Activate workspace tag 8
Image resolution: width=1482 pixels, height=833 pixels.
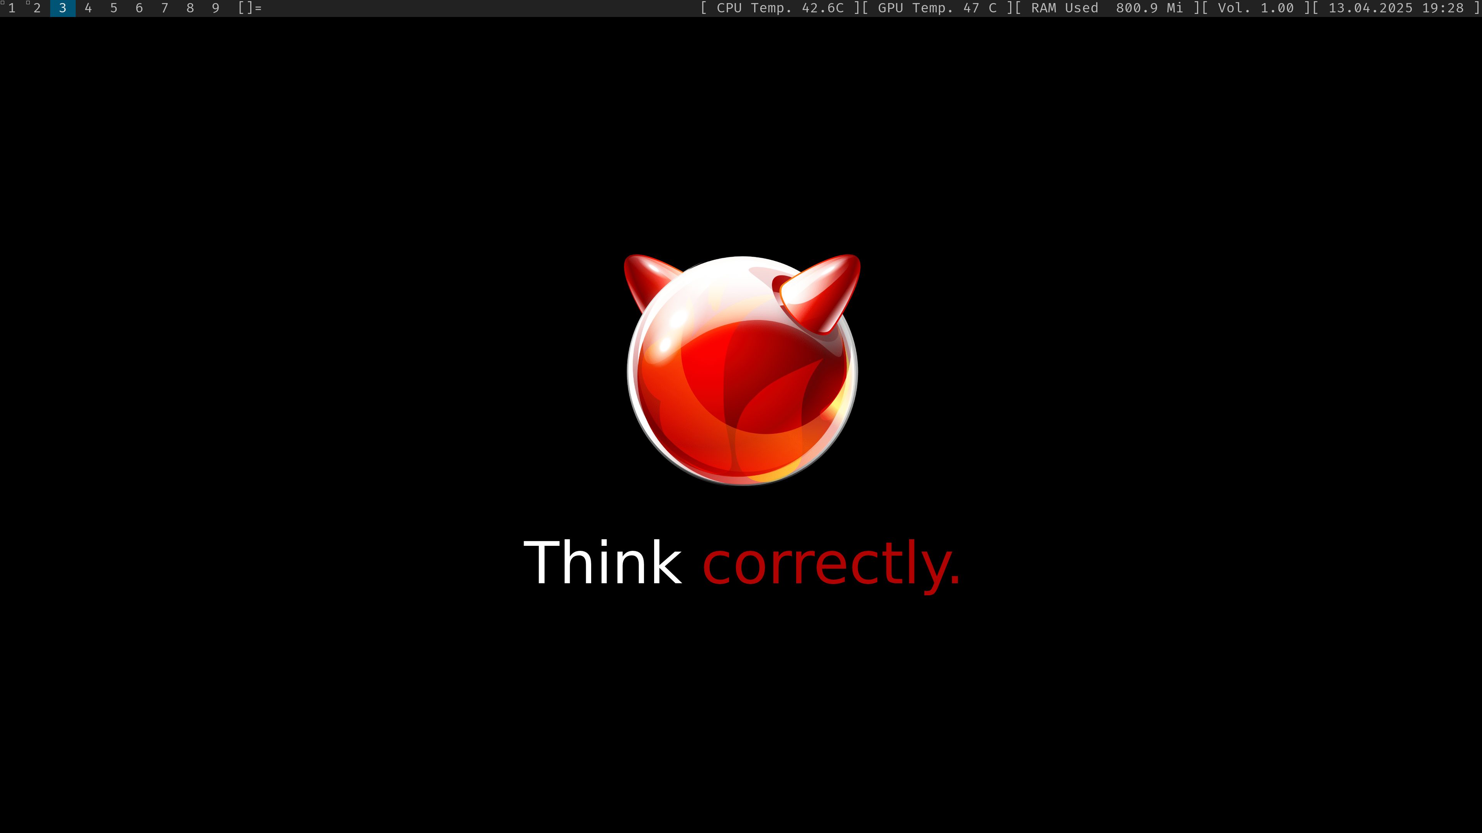tap(190, 8)
